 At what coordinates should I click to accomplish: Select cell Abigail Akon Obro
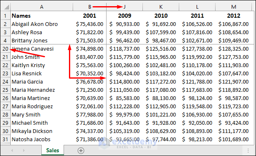pyautogui.click(x=42, y=24)
